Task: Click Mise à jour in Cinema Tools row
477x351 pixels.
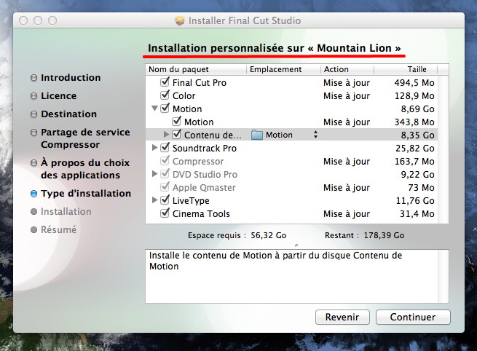Action: pyautogui.click(x=347, y=213)
